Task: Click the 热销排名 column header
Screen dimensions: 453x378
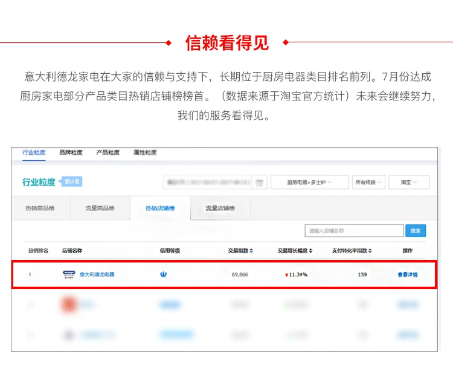Action: [38, 251]
